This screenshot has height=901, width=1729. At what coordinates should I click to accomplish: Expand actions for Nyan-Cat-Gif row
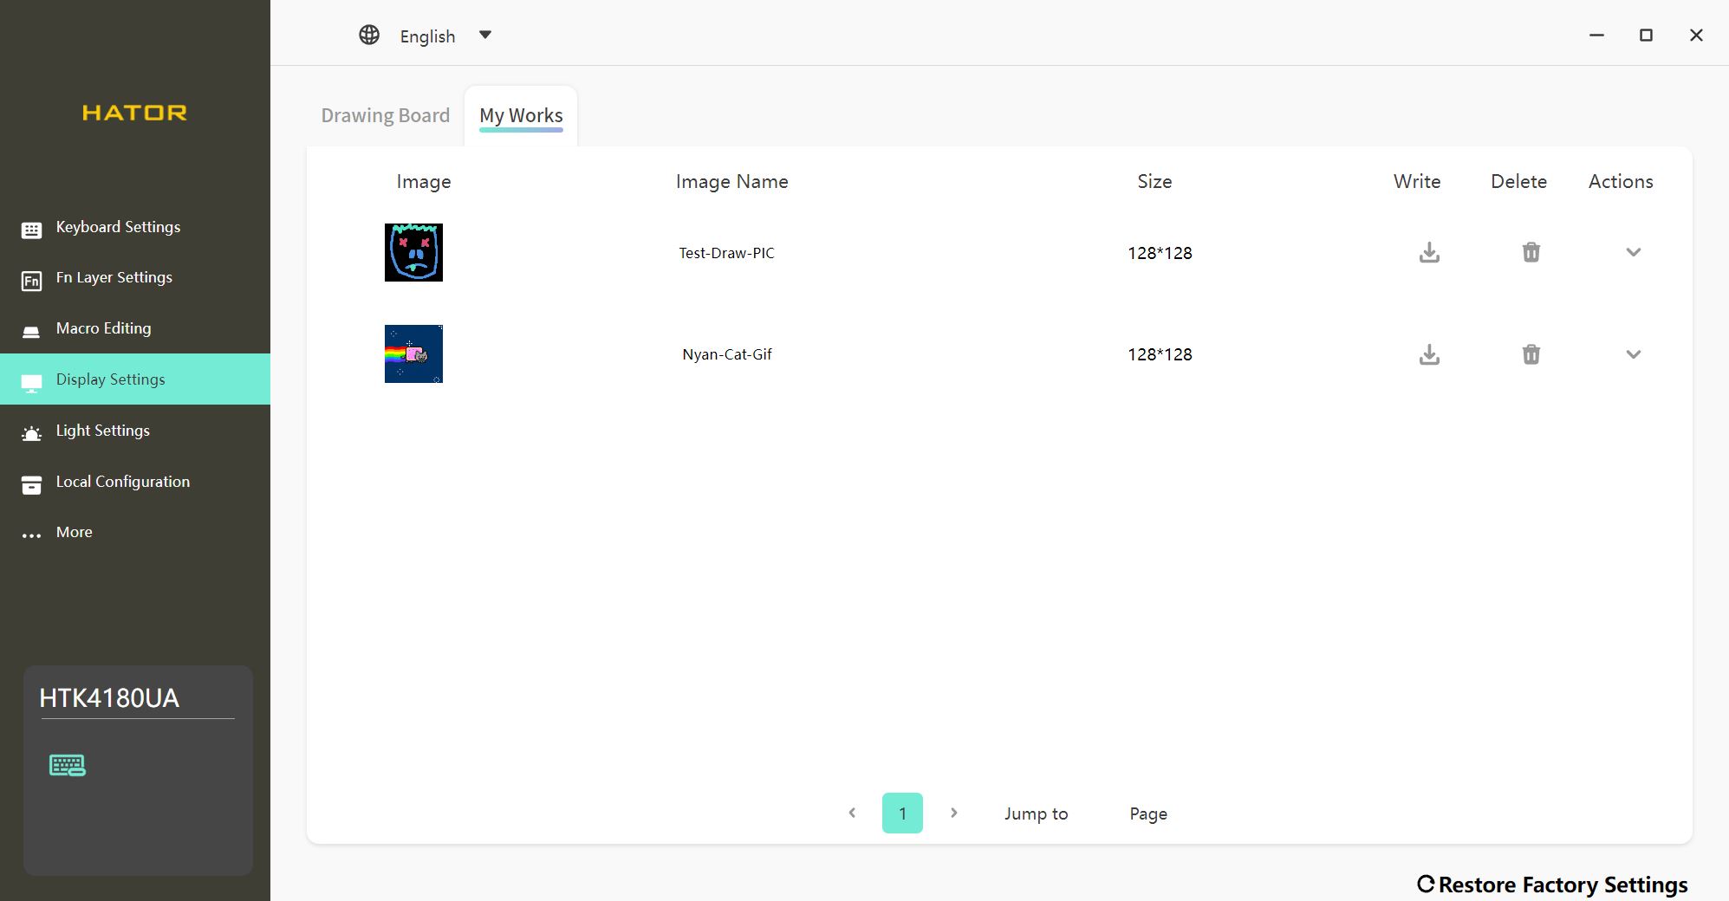[1633, 354]
